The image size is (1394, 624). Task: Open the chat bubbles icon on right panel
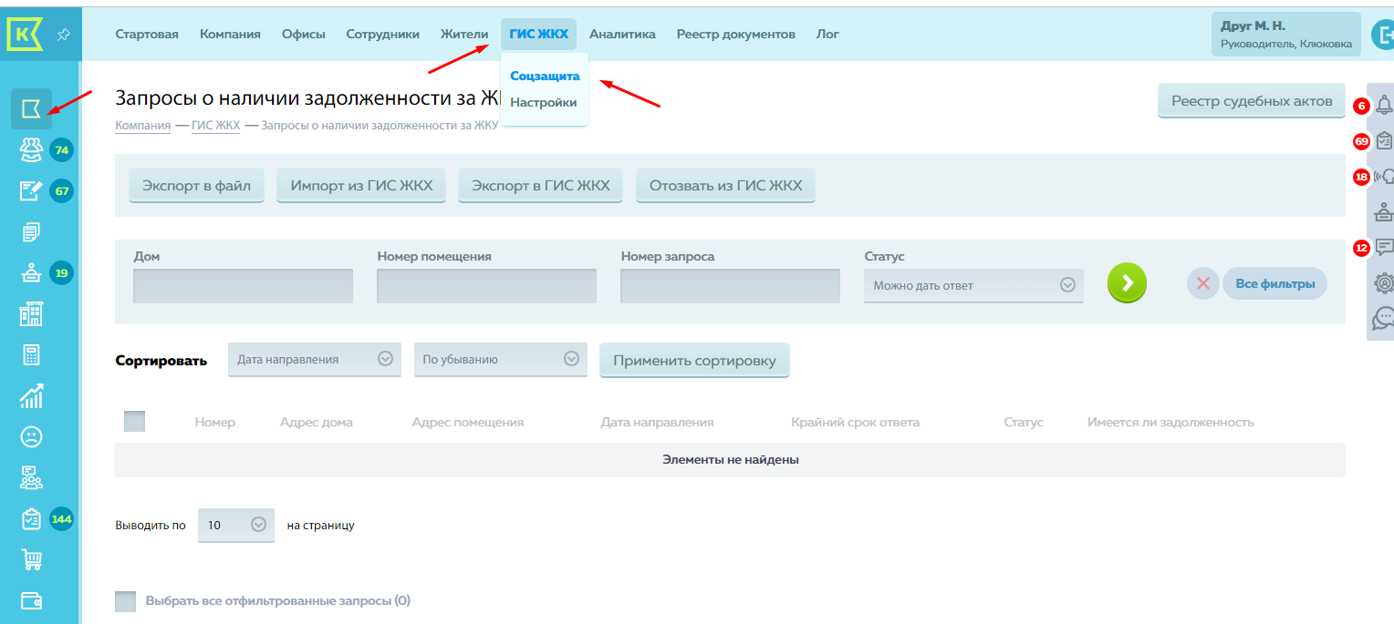coord(1384,318)
